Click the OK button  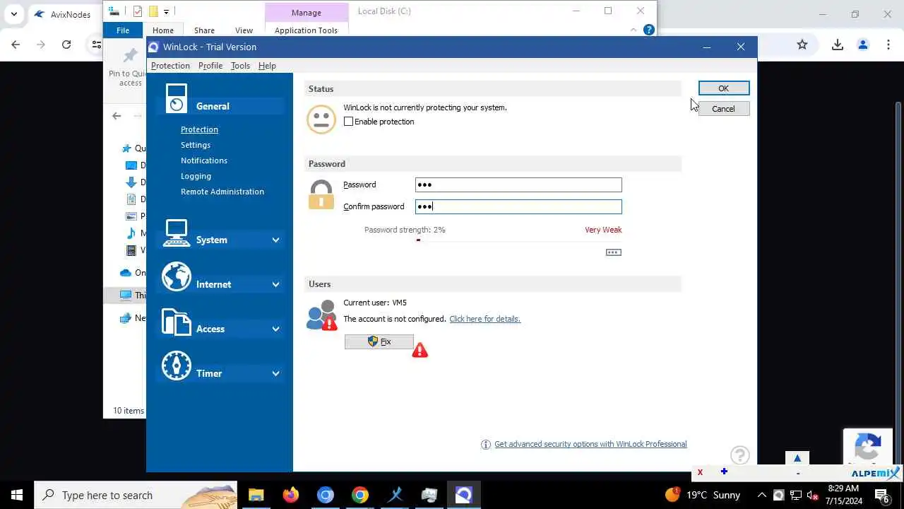[x=723, y=88]
